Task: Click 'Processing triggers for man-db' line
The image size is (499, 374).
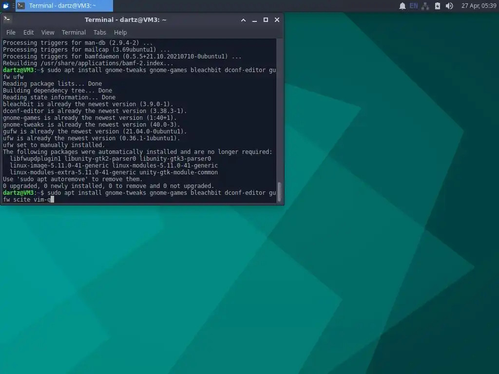Action: (x=78, y=43)
